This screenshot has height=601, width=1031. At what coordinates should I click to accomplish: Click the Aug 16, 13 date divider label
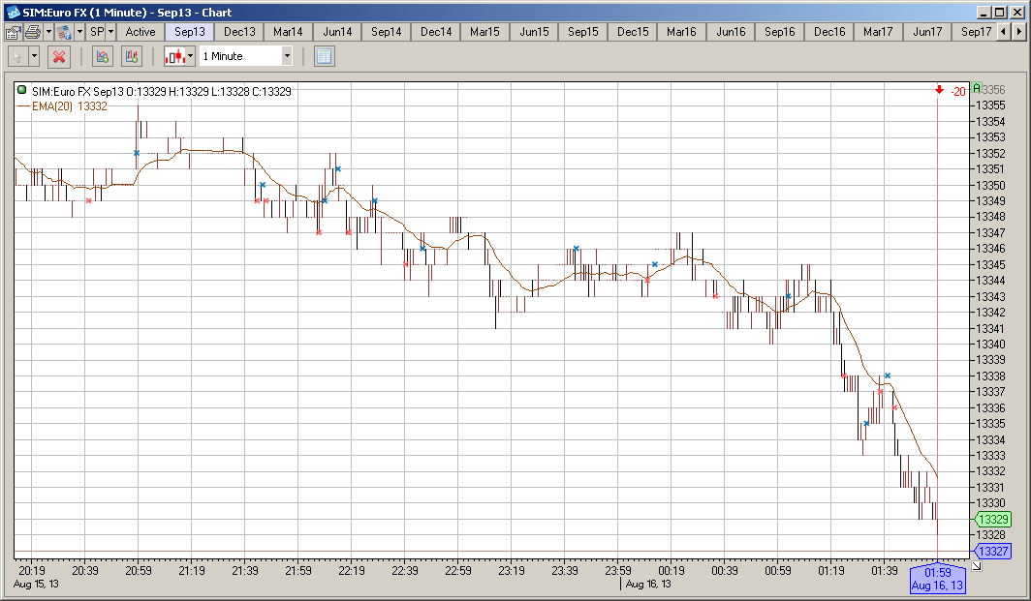click(x=648, y=584)
